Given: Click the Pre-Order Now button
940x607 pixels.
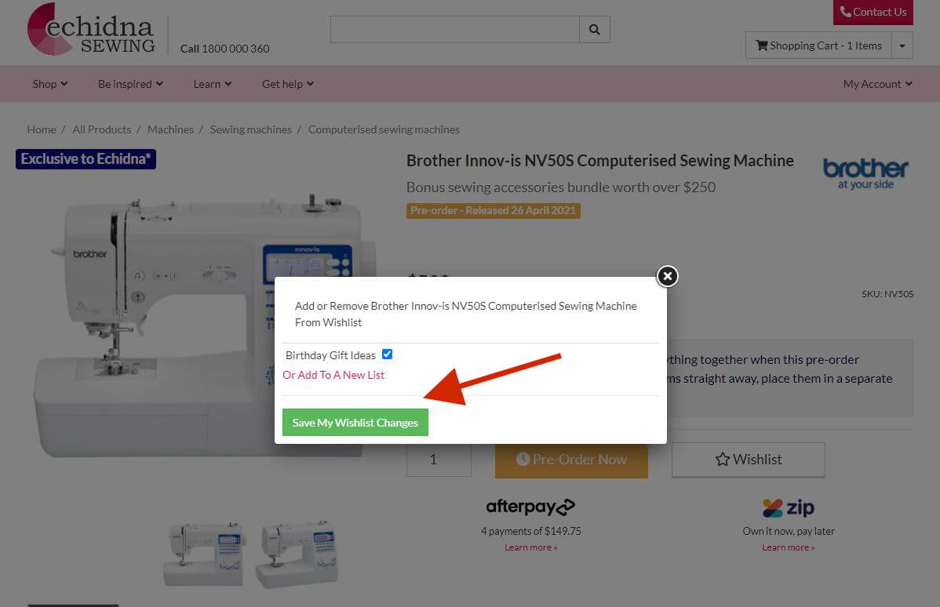Looking at the screenshot, I should [x=571, y=460].
